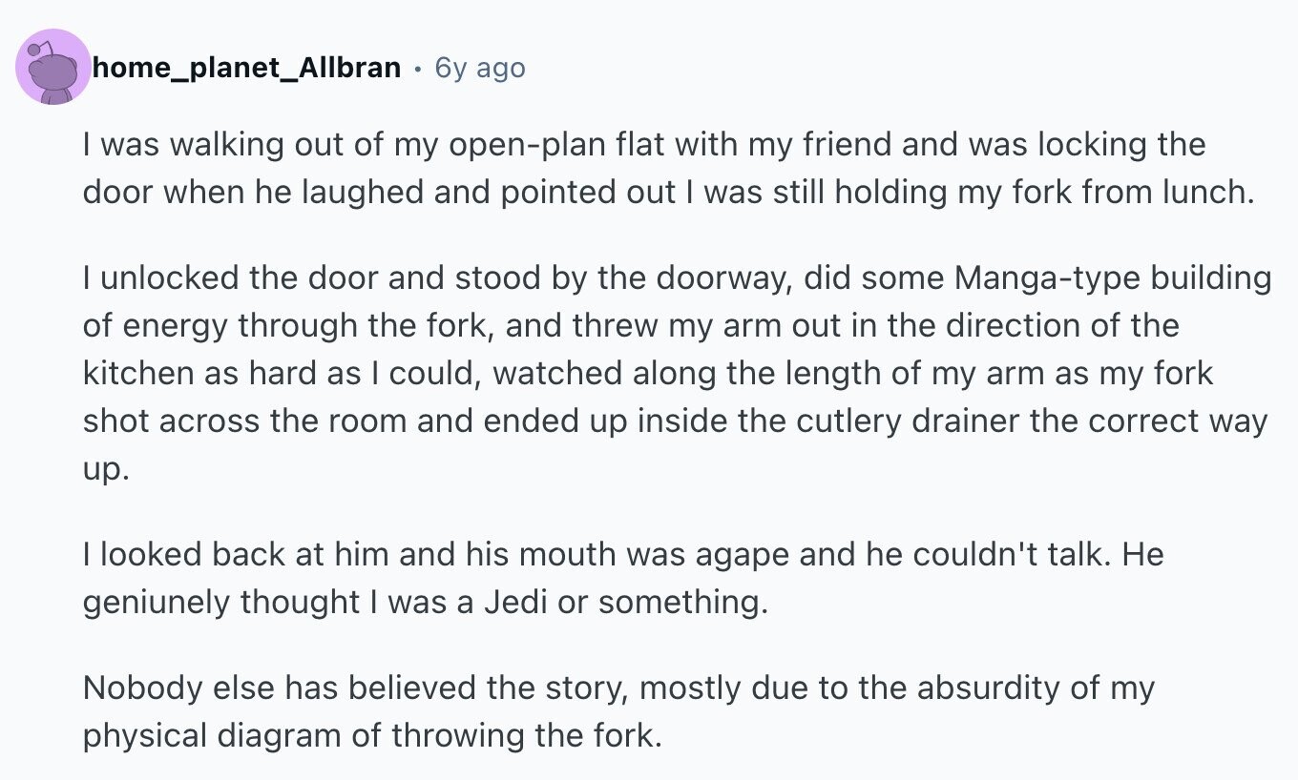Visit the home_planet_Allbran user profile

pos(246,68)
